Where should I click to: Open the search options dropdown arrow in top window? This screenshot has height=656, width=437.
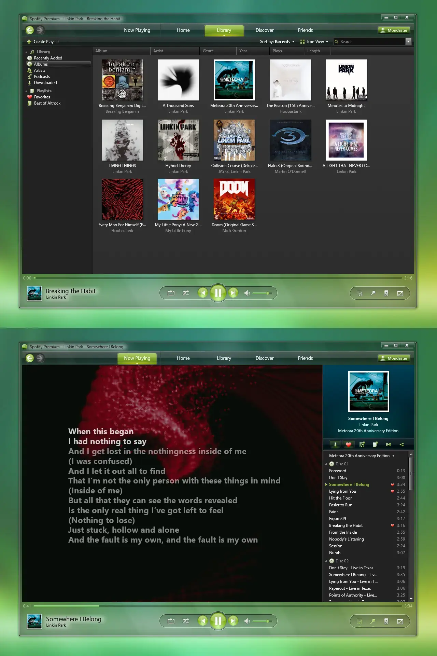408,42
